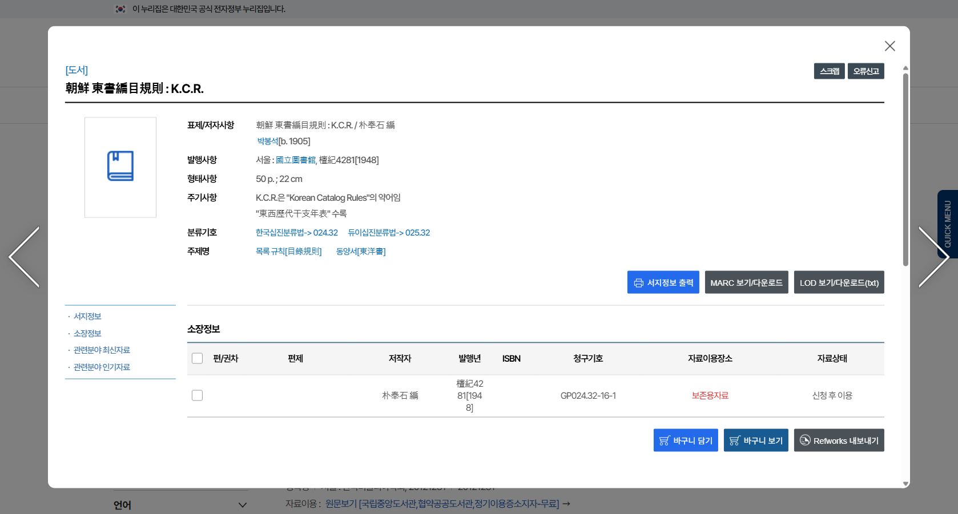Screen dimensions: 958x514
Task: Open LOD 보기/다운로드(txt)
Action: click(839, 282)
